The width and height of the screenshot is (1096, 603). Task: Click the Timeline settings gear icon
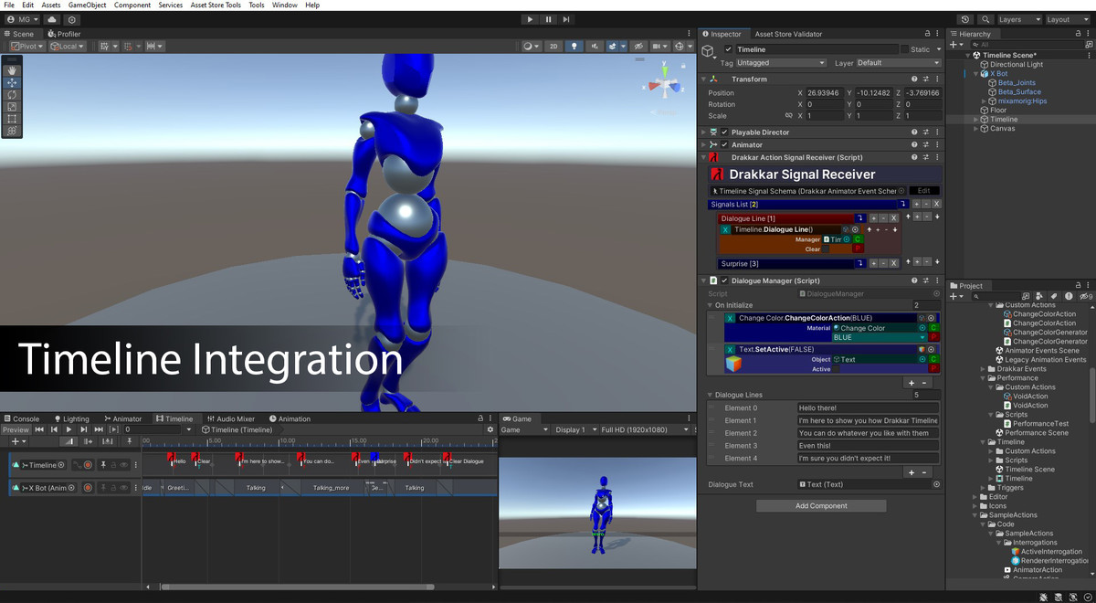(x=490, y=429)
